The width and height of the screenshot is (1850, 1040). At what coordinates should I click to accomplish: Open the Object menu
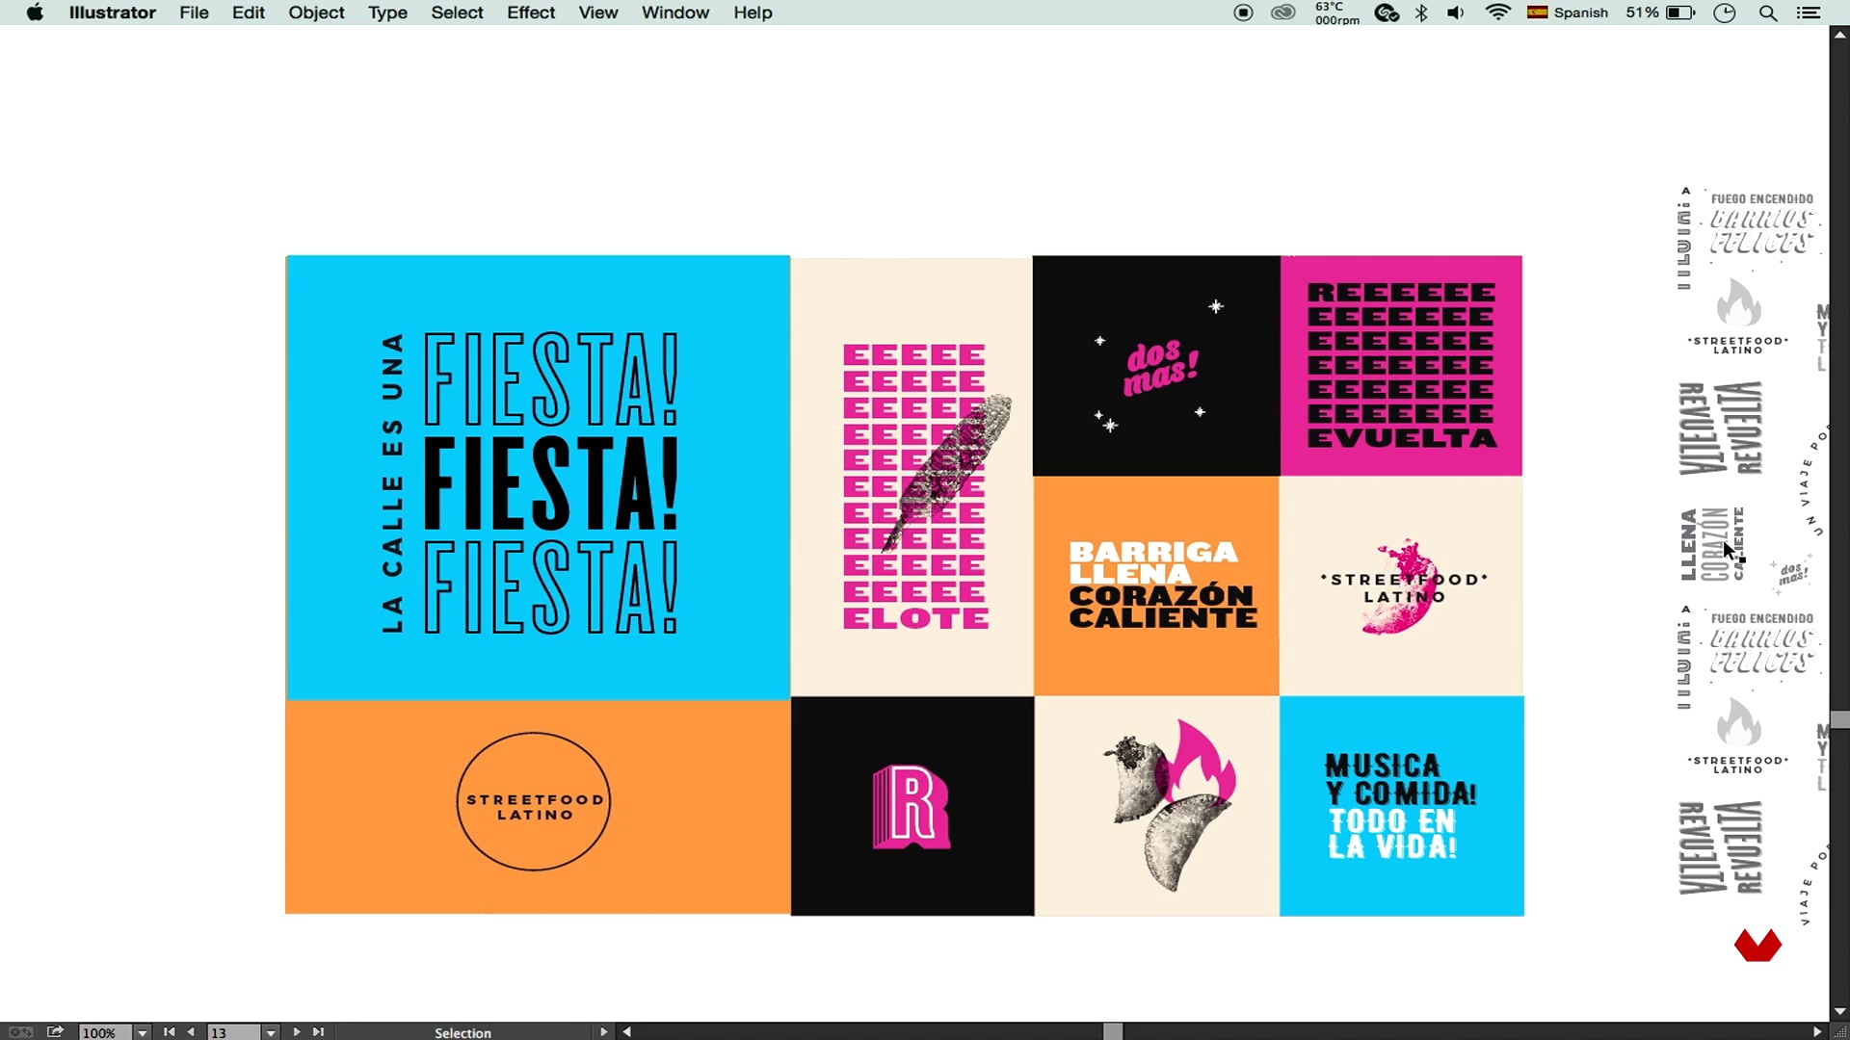(x=316, y=13)
